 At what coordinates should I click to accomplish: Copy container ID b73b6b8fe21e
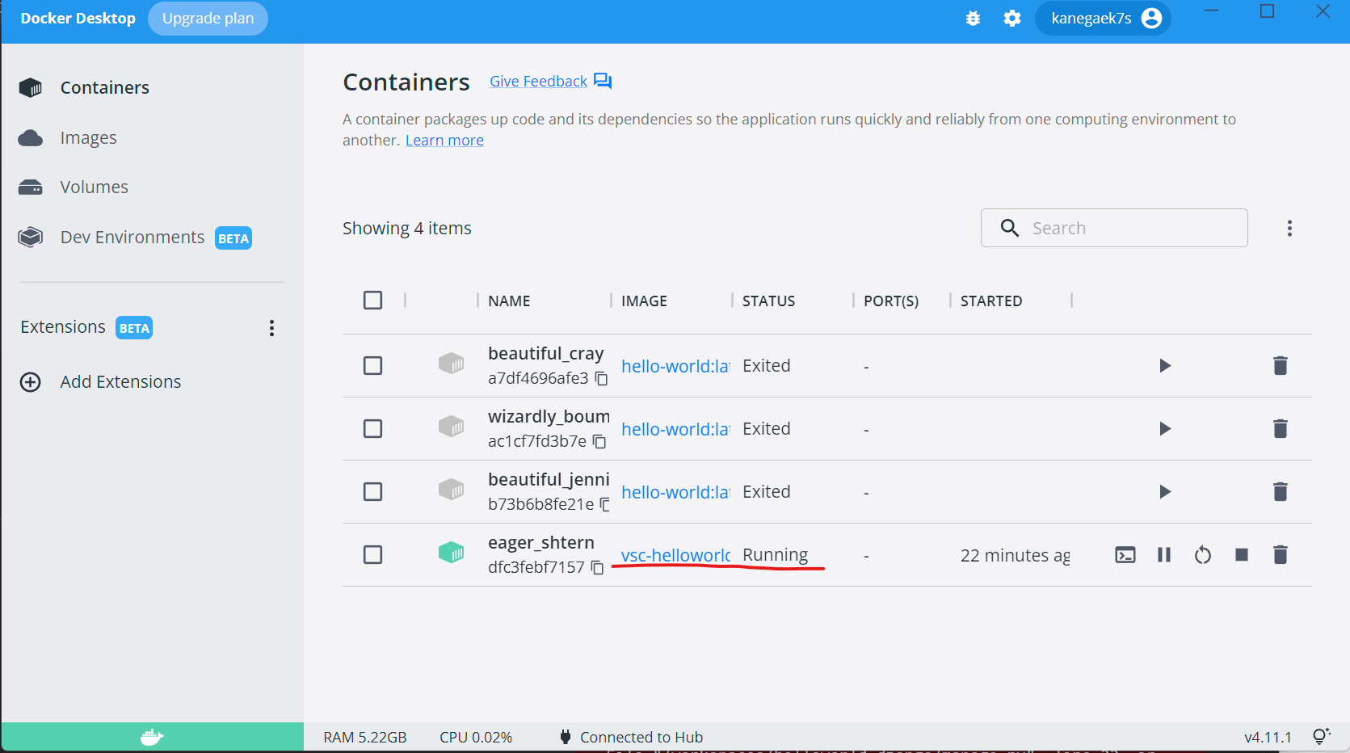coord(605,505)
